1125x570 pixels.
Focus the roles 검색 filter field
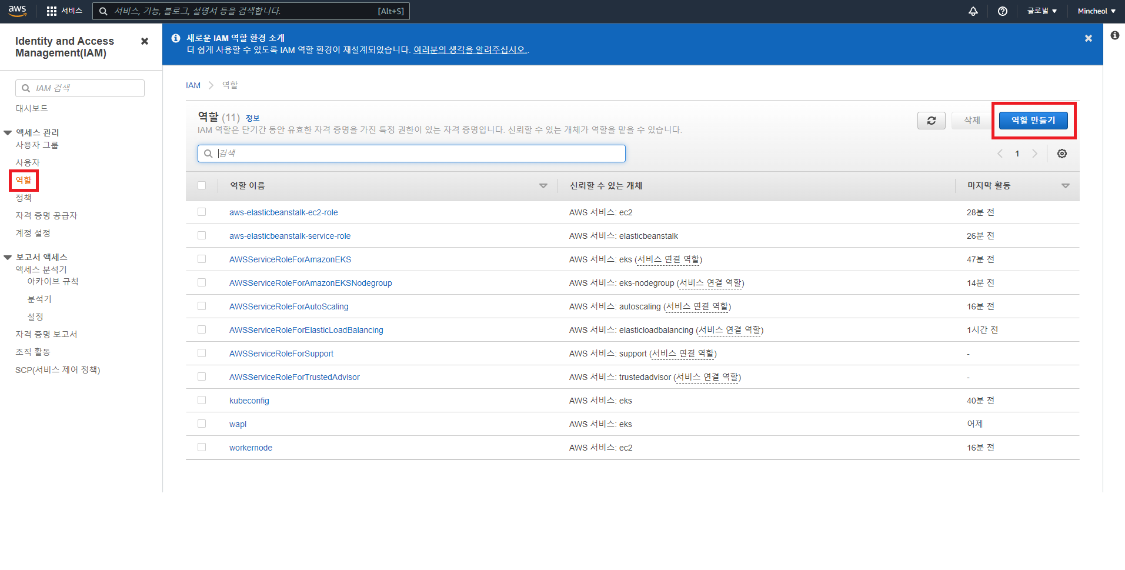click(x=412, y=154)
